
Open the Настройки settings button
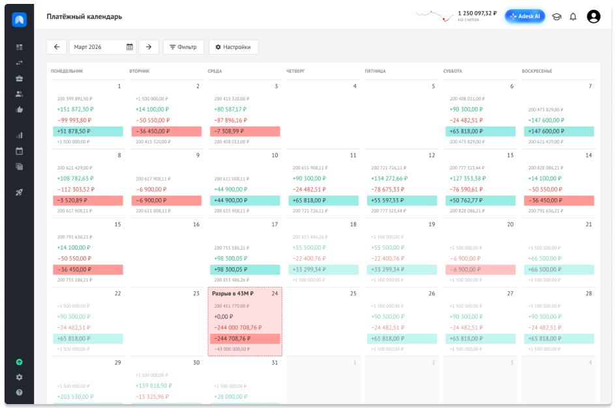(233, 47)
